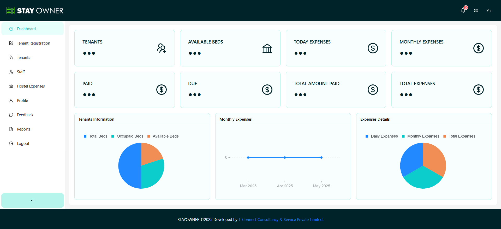The width and height of the screenshot is (501, 229).
Task: Click the add-tenant icon in Tenants card
Action: click(x=162, y=48)
